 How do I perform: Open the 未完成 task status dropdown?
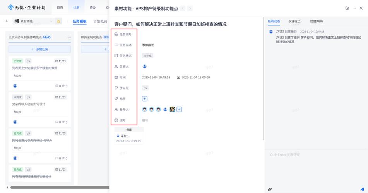(147, 56)
